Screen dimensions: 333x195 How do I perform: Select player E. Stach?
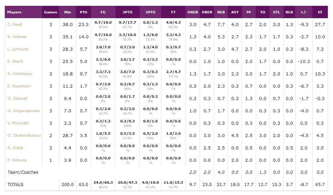[15, 61]
